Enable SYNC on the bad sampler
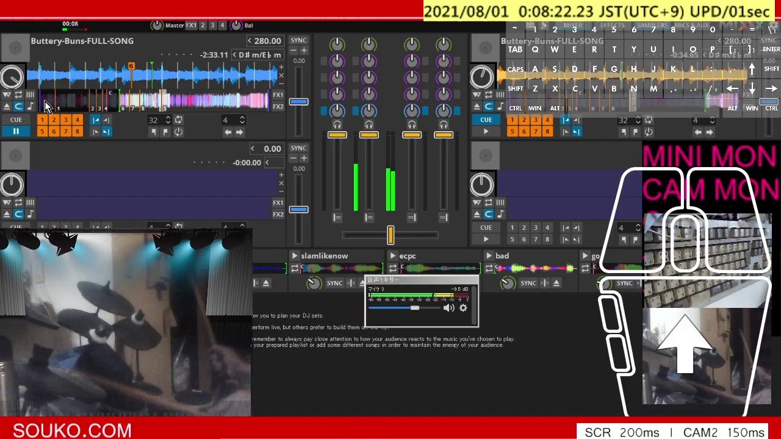 click(528, 283)
